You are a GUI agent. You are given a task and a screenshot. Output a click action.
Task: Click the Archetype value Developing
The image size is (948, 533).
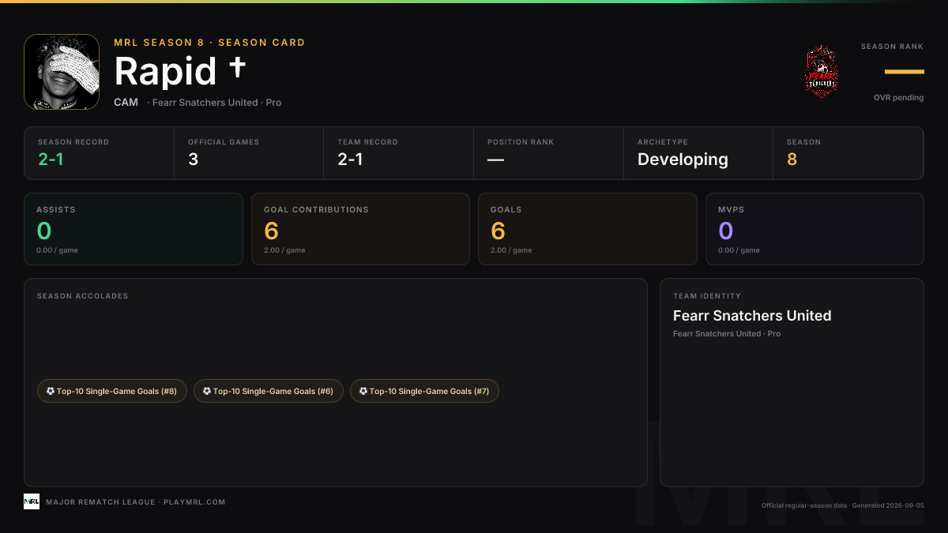[x=683, y=160]
